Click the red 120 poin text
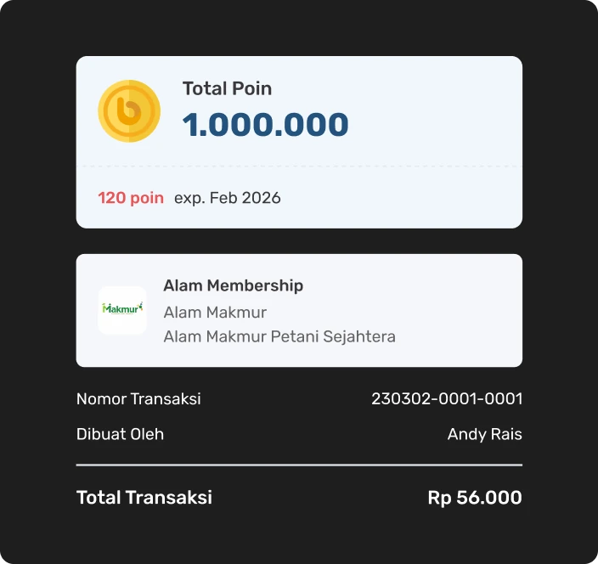This screenshot has height=564, width=598. click(x=131, y=198)
